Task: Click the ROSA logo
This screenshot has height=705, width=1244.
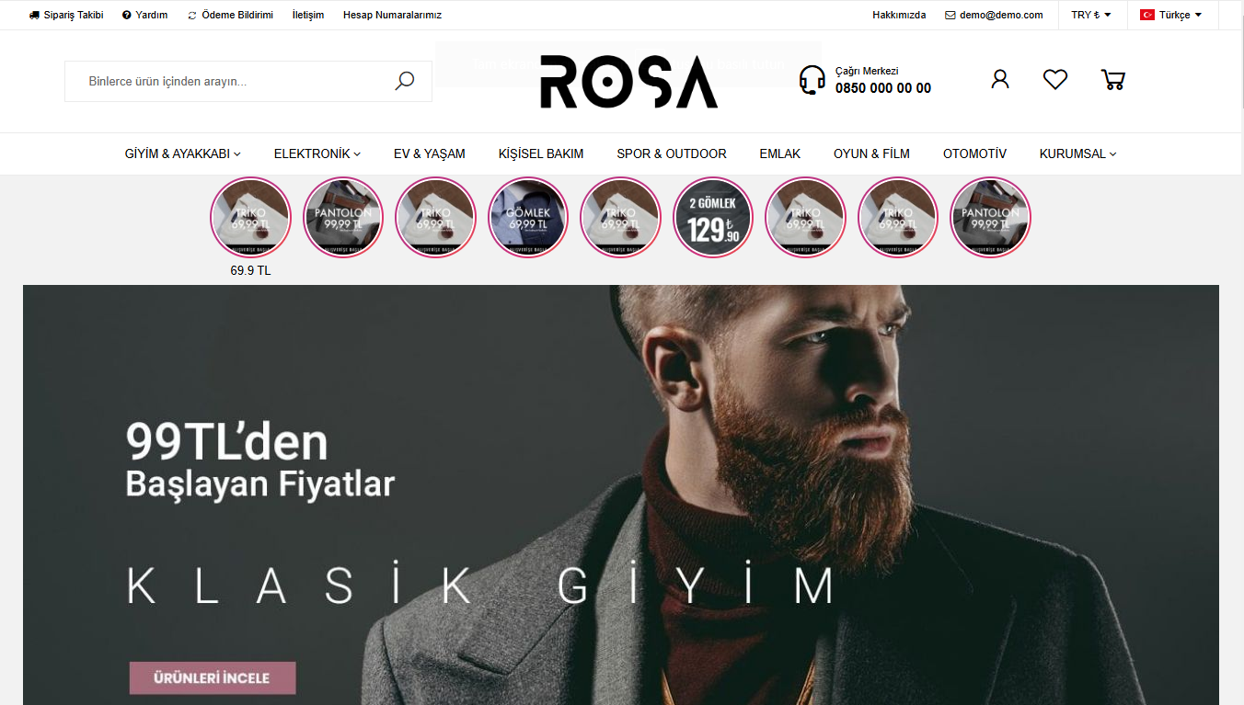Action: pyautogui.click(x=628, y=81)
